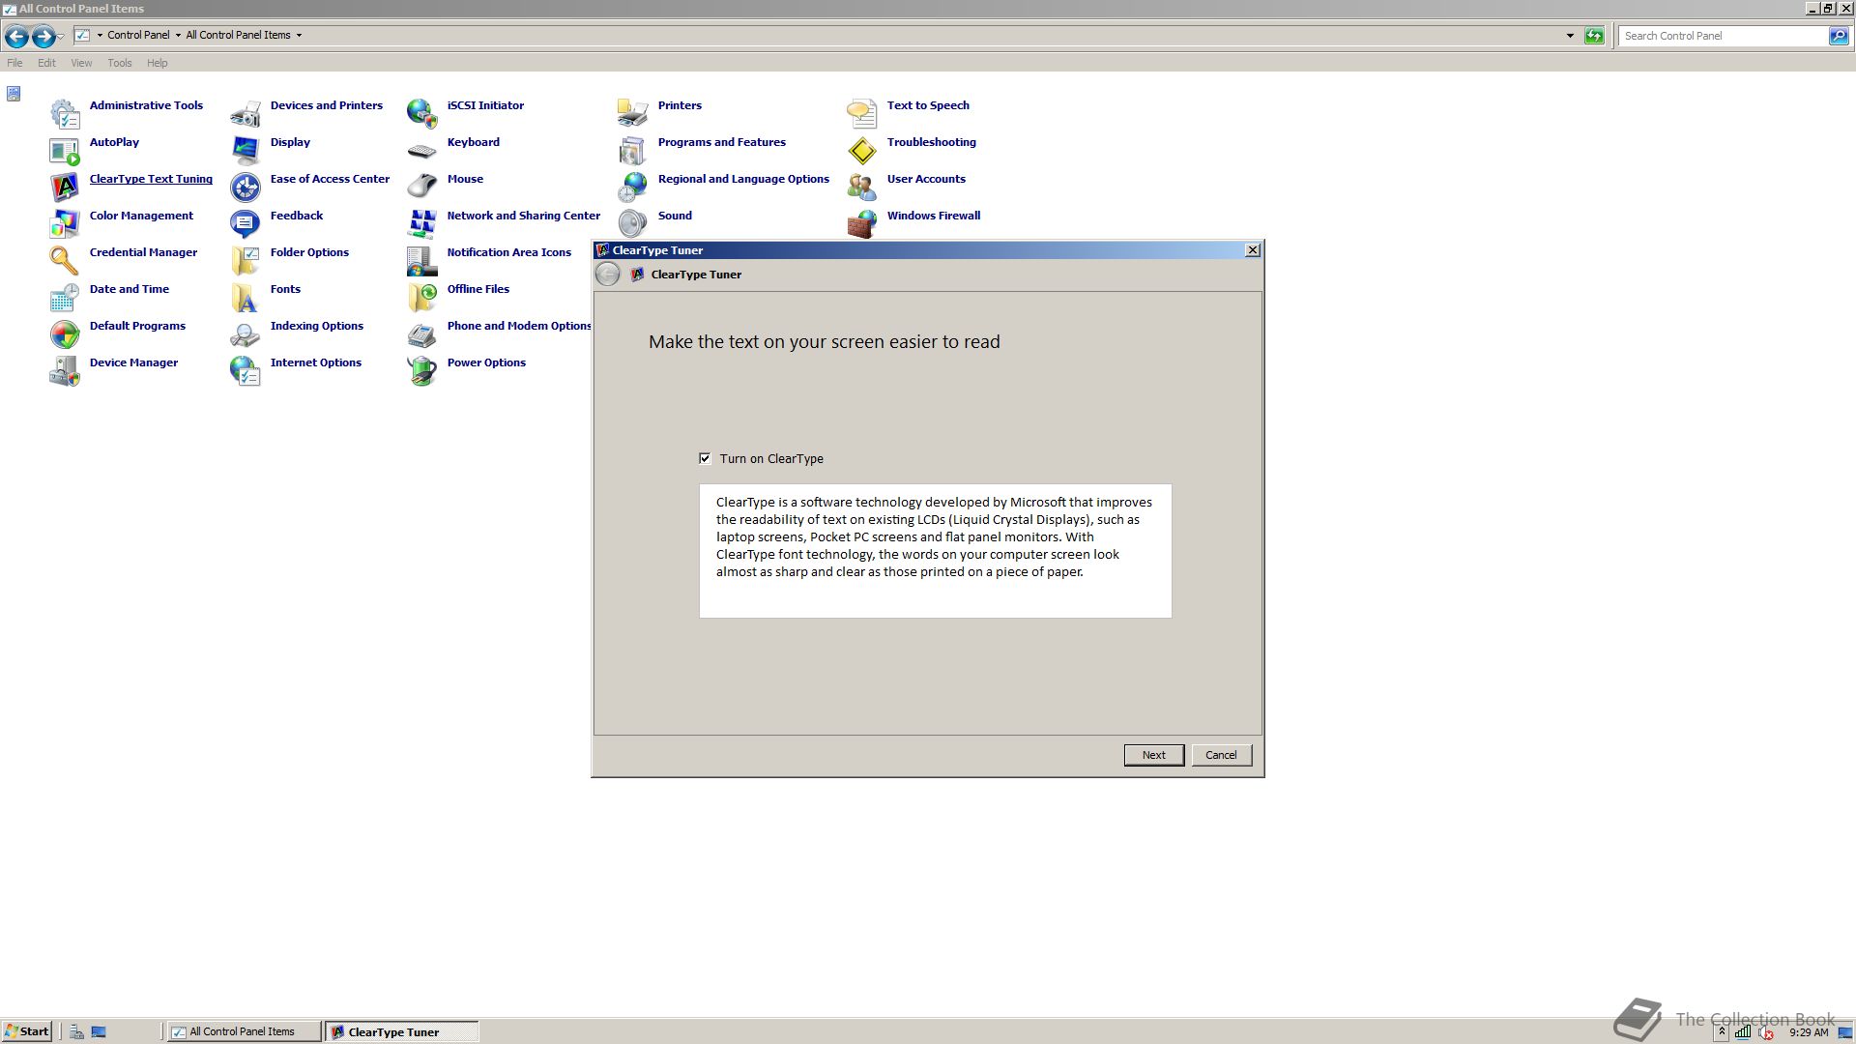The height and width of the screenshot is (1044, 1856).
Task: Open the Device Manager icon
Action: pos(65,371)
